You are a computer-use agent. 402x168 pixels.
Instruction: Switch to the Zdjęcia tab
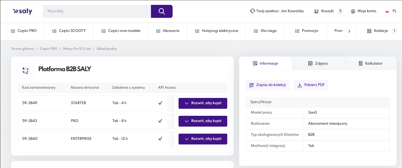tap(318, 63)
